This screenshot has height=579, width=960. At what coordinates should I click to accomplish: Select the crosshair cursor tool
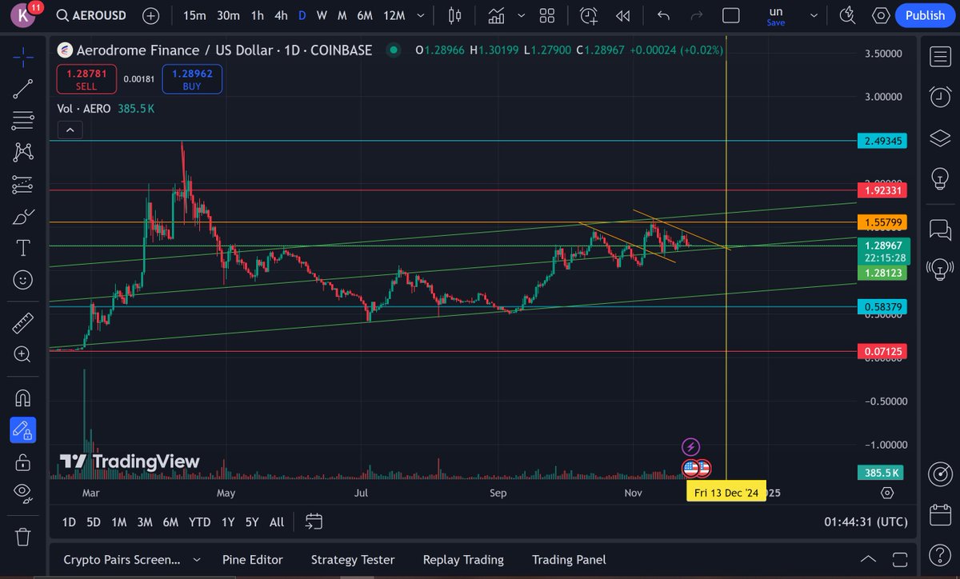[22, 57]
